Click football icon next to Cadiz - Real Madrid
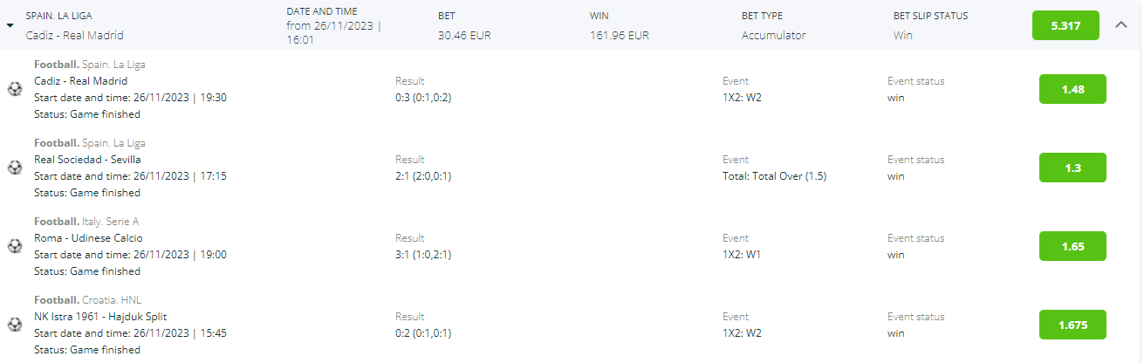Screen dimensions: 1144x363 pyautogui.click(x=15, y=89)
